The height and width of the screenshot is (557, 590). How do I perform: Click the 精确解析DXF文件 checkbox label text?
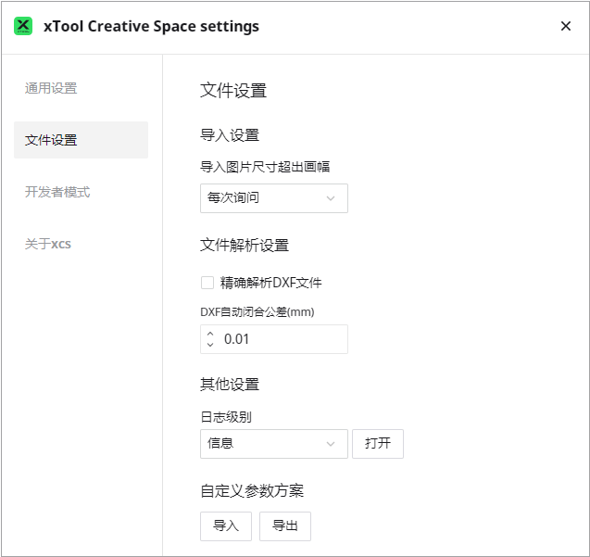click(x=270, y=283)
